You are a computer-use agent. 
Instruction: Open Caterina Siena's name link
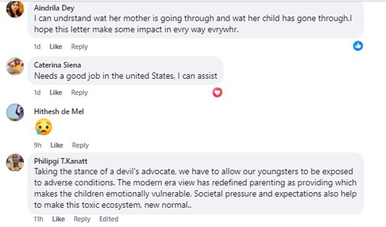pos(58,65)
